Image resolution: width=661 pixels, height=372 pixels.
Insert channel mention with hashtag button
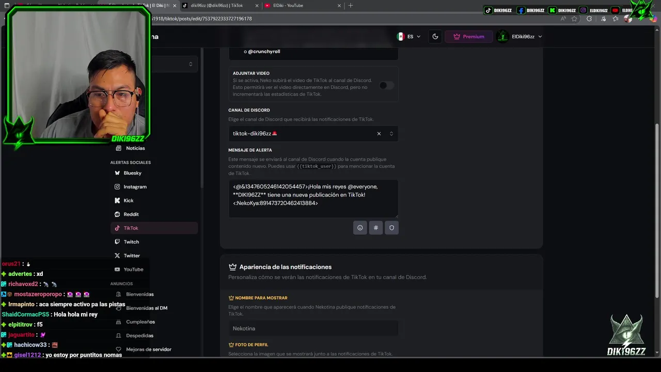[x=376, y=228]
